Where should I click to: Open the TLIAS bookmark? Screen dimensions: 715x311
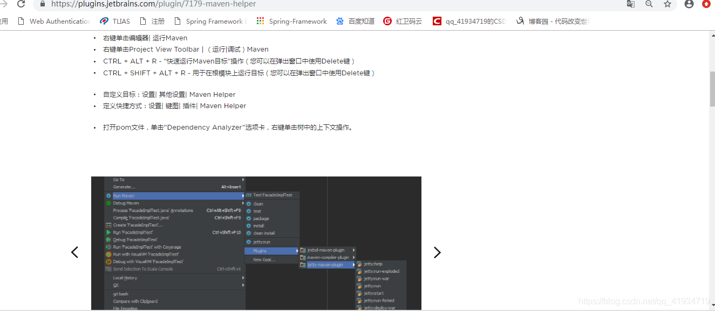click(x=115, y=21)
